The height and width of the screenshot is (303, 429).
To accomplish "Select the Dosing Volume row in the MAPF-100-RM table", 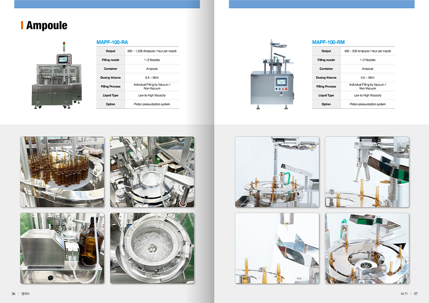I will tap(353, 77).
